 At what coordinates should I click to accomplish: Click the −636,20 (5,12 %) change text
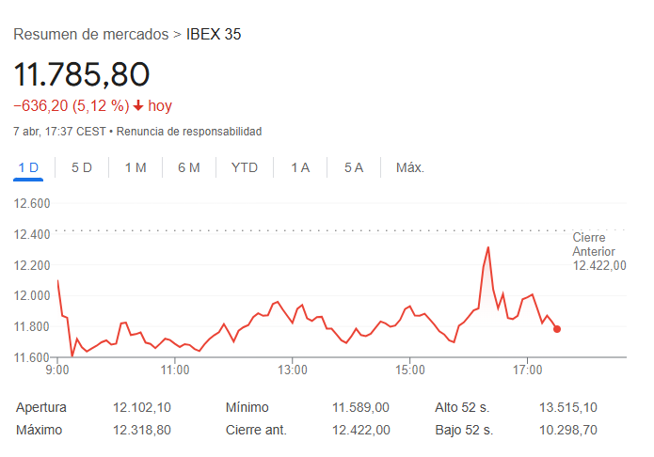(x=72, y=106)
